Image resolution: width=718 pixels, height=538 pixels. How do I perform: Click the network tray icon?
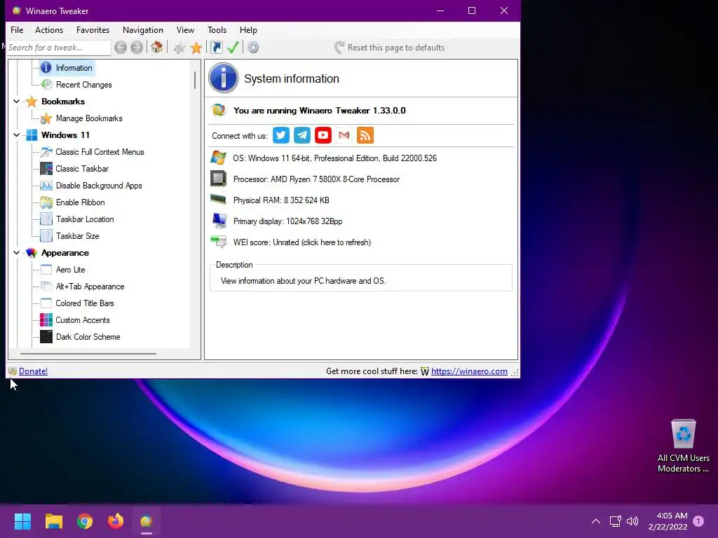[615, 521]
